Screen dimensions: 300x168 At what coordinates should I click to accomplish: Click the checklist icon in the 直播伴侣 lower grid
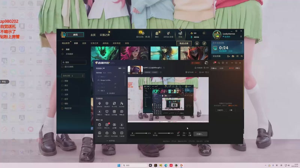pos(99,125)
